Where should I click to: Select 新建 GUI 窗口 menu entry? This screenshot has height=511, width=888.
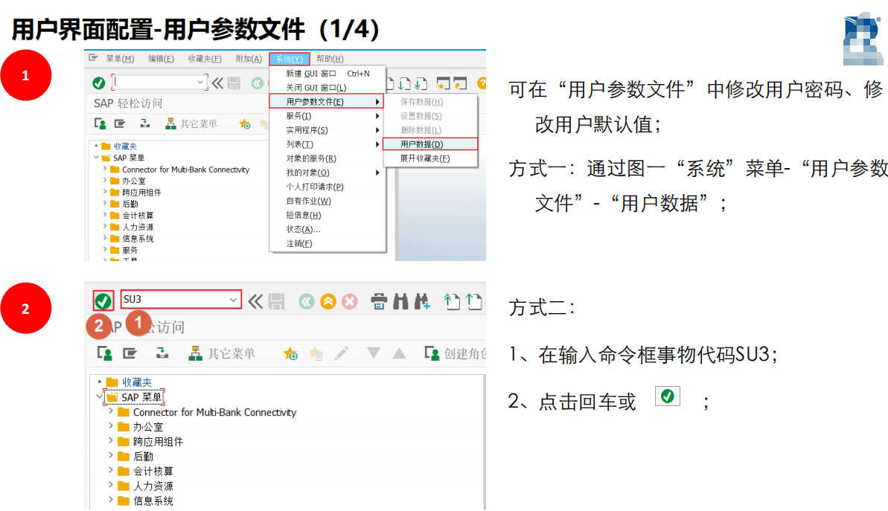328,74
